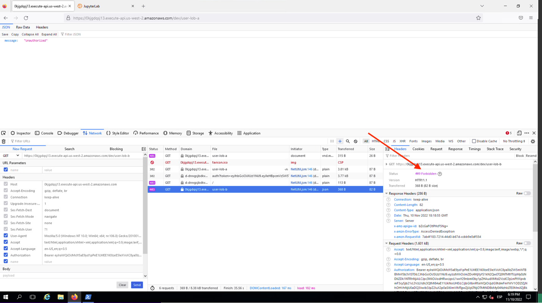
Task: Toggle the request details pane icon
Action: tap(387, 149)
